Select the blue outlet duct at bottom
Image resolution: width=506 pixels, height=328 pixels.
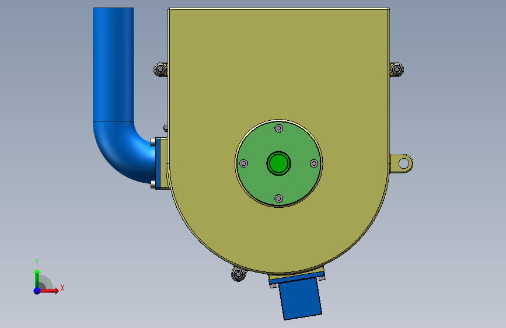pos(300,299)
